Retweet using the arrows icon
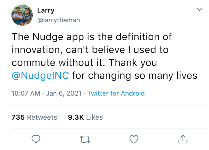This screenshot has width=209, height=150. coord(85,139)
